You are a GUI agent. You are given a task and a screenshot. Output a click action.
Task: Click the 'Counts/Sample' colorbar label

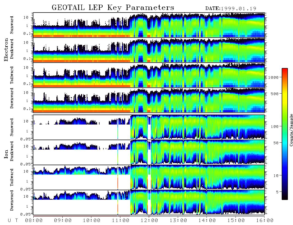291,130
